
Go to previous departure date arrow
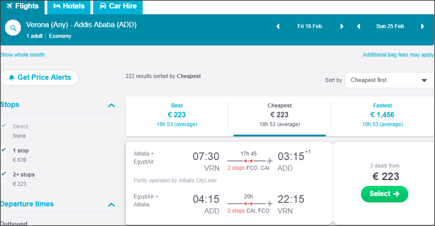tap(278, 26)
